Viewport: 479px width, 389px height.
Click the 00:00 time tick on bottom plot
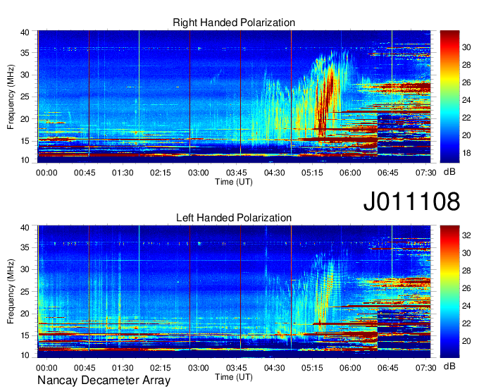[46, 368]
